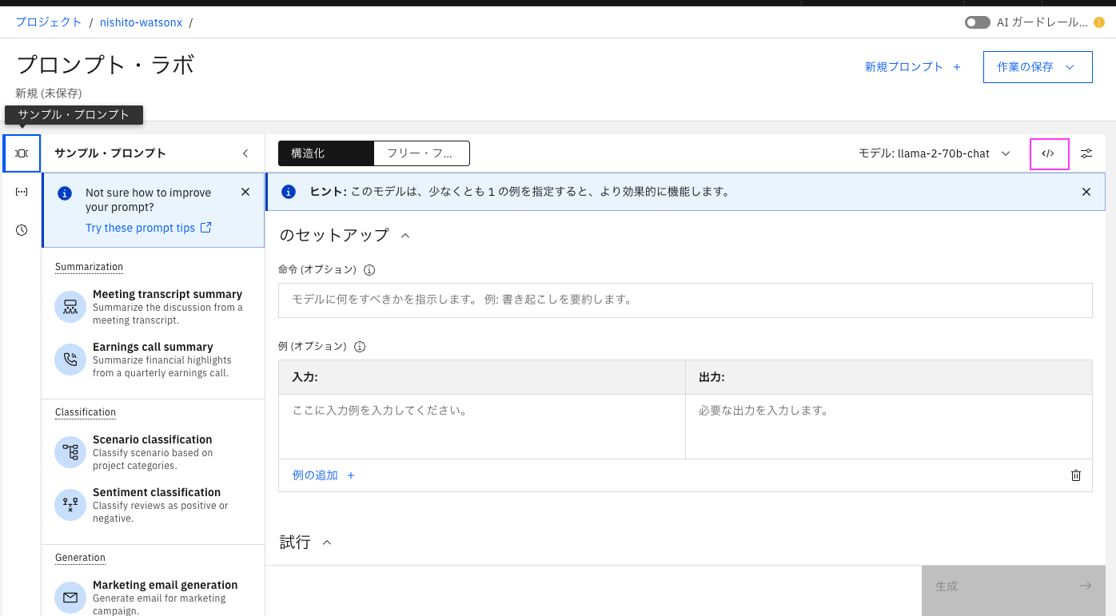Go to プロジェクト breadcrumb link
This screenshot has width=1116, height=616.
coord(49,22)
